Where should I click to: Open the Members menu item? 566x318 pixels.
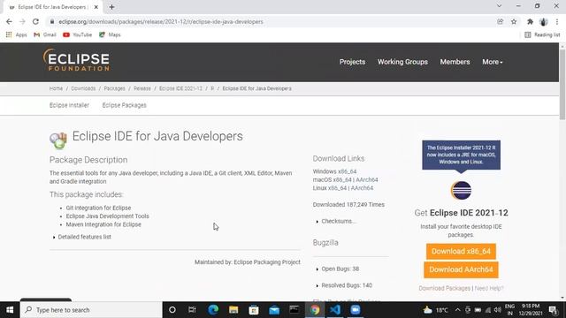(x=455, y=62)
